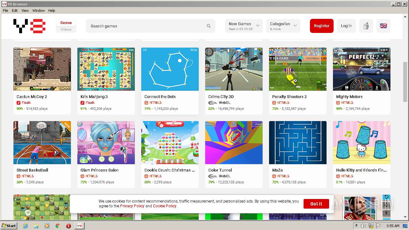The width and height of the screenshot is (409, 230).
Task: Expand the Categories & more dropdown
Action: tap(283, 26)
